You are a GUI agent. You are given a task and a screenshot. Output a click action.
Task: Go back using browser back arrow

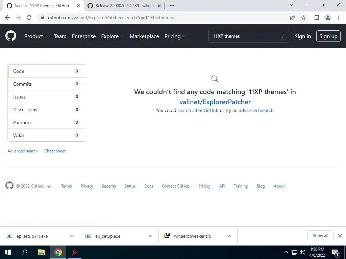7,18
